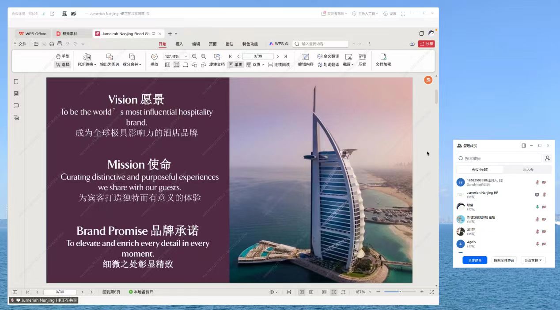Switch to the Insert (插入) ribbon tab
This screenshot has height=310, width=560.
pyautogui.click(x=179, y=44)
